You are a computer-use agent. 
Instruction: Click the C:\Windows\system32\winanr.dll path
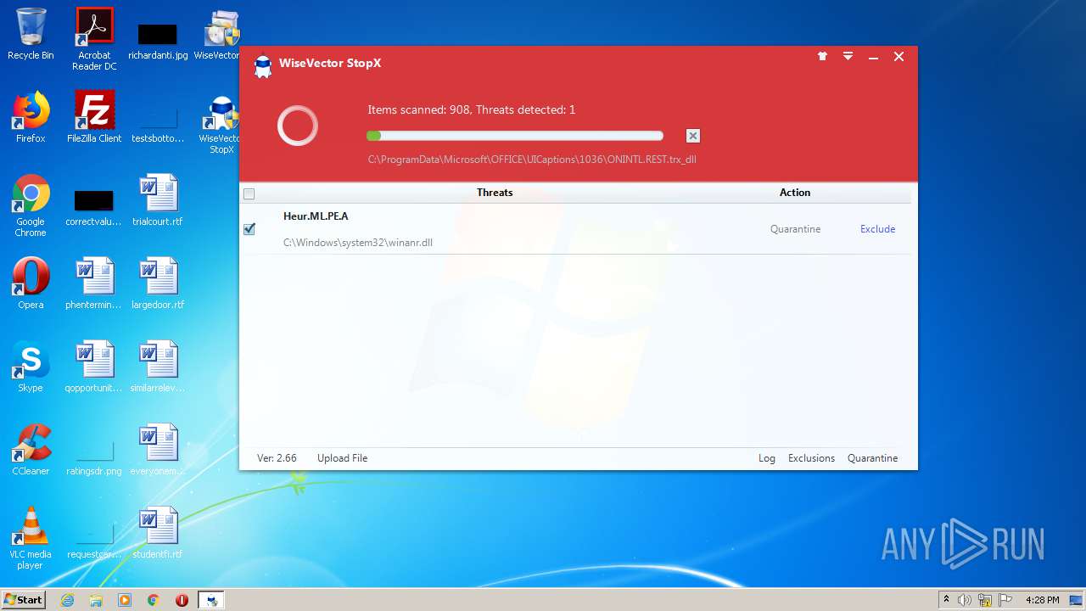[x=358, y=243]
